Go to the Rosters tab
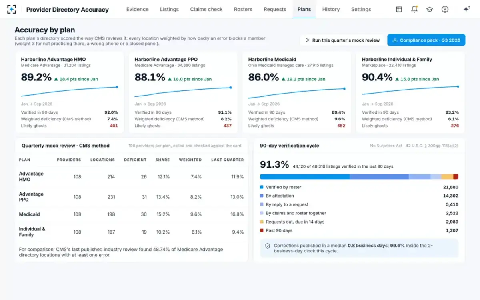480x300 pixels. click(243, 9)
